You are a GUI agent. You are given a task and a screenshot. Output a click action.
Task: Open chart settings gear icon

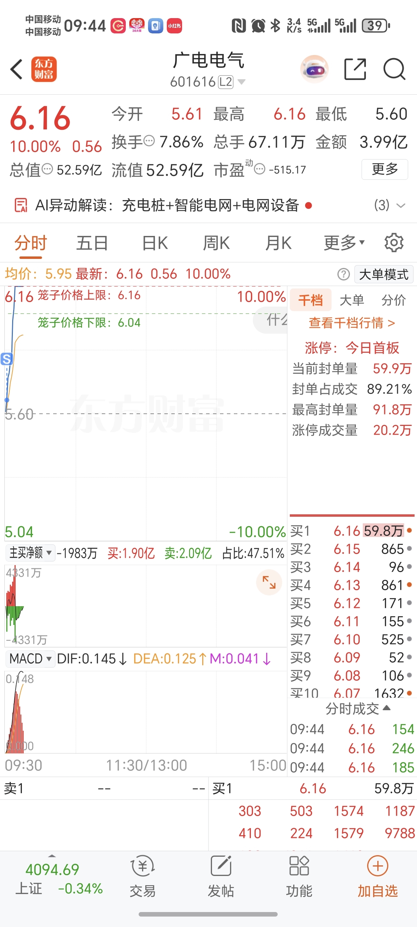point(394,243)
